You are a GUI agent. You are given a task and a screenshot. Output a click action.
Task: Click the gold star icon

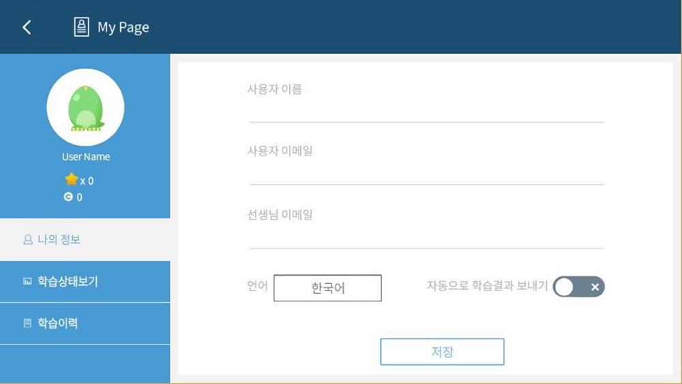[x=72, y=179]
